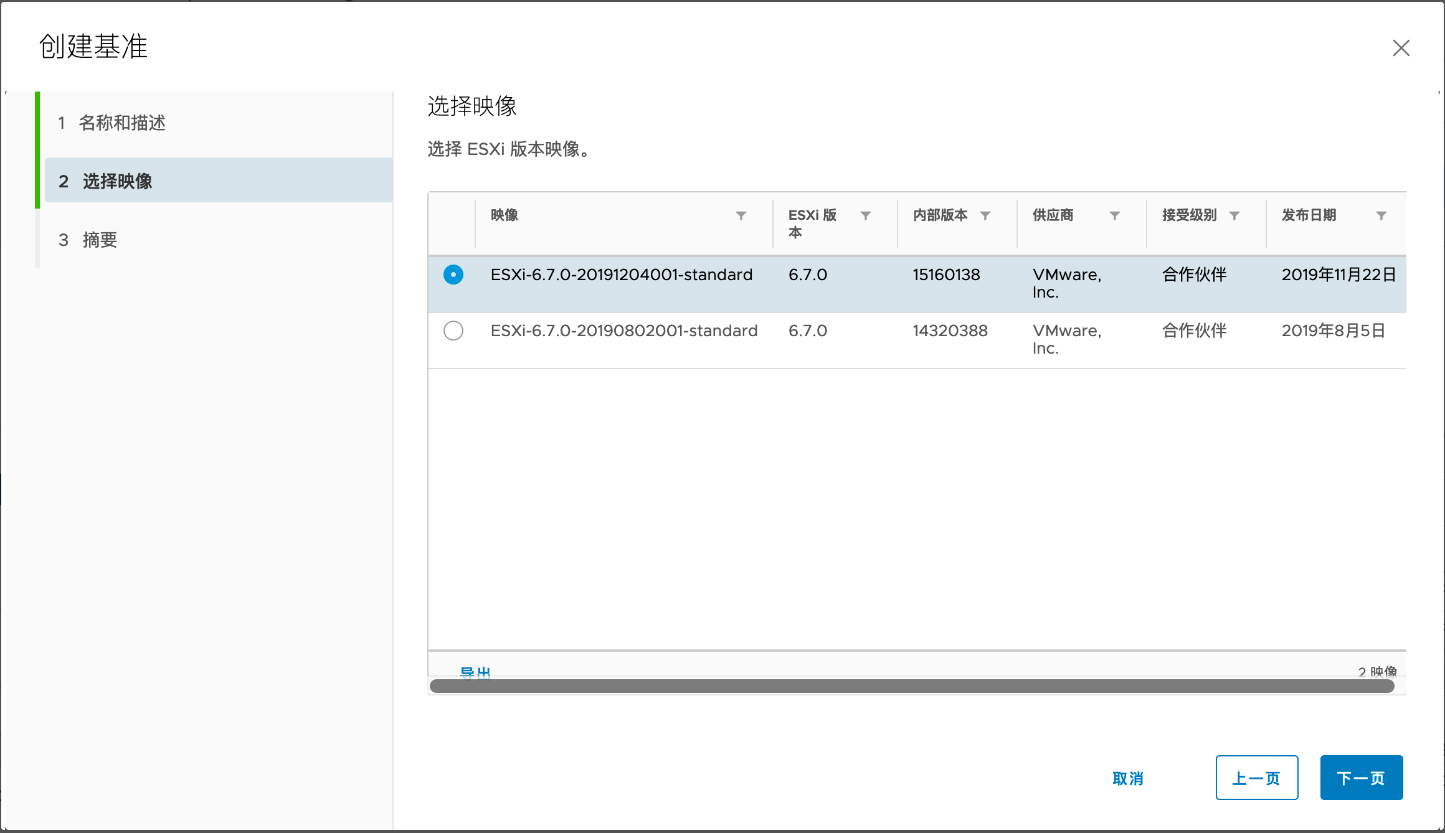The height and width of the screenshot is (833, 1445).
Task: Select ESXi-6.7.0-20191204001-standard radio button
Action: click(x=453, y=275)
